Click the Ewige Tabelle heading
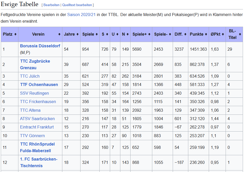The width and height of the screenshot is (244, 172). 19,4
